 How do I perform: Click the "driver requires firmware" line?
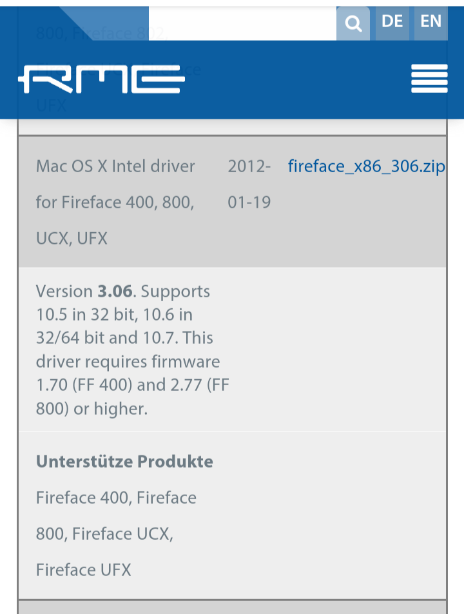point(128,361)
